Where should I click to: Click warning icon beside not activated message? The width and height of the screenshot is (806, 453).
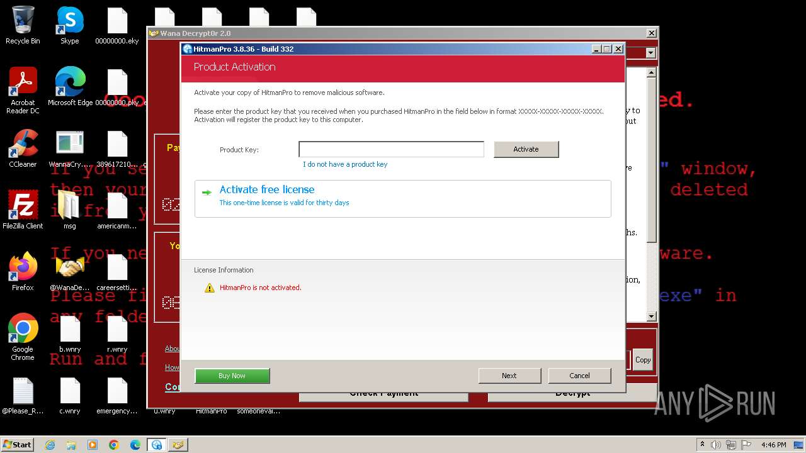(x=210, y=288)
